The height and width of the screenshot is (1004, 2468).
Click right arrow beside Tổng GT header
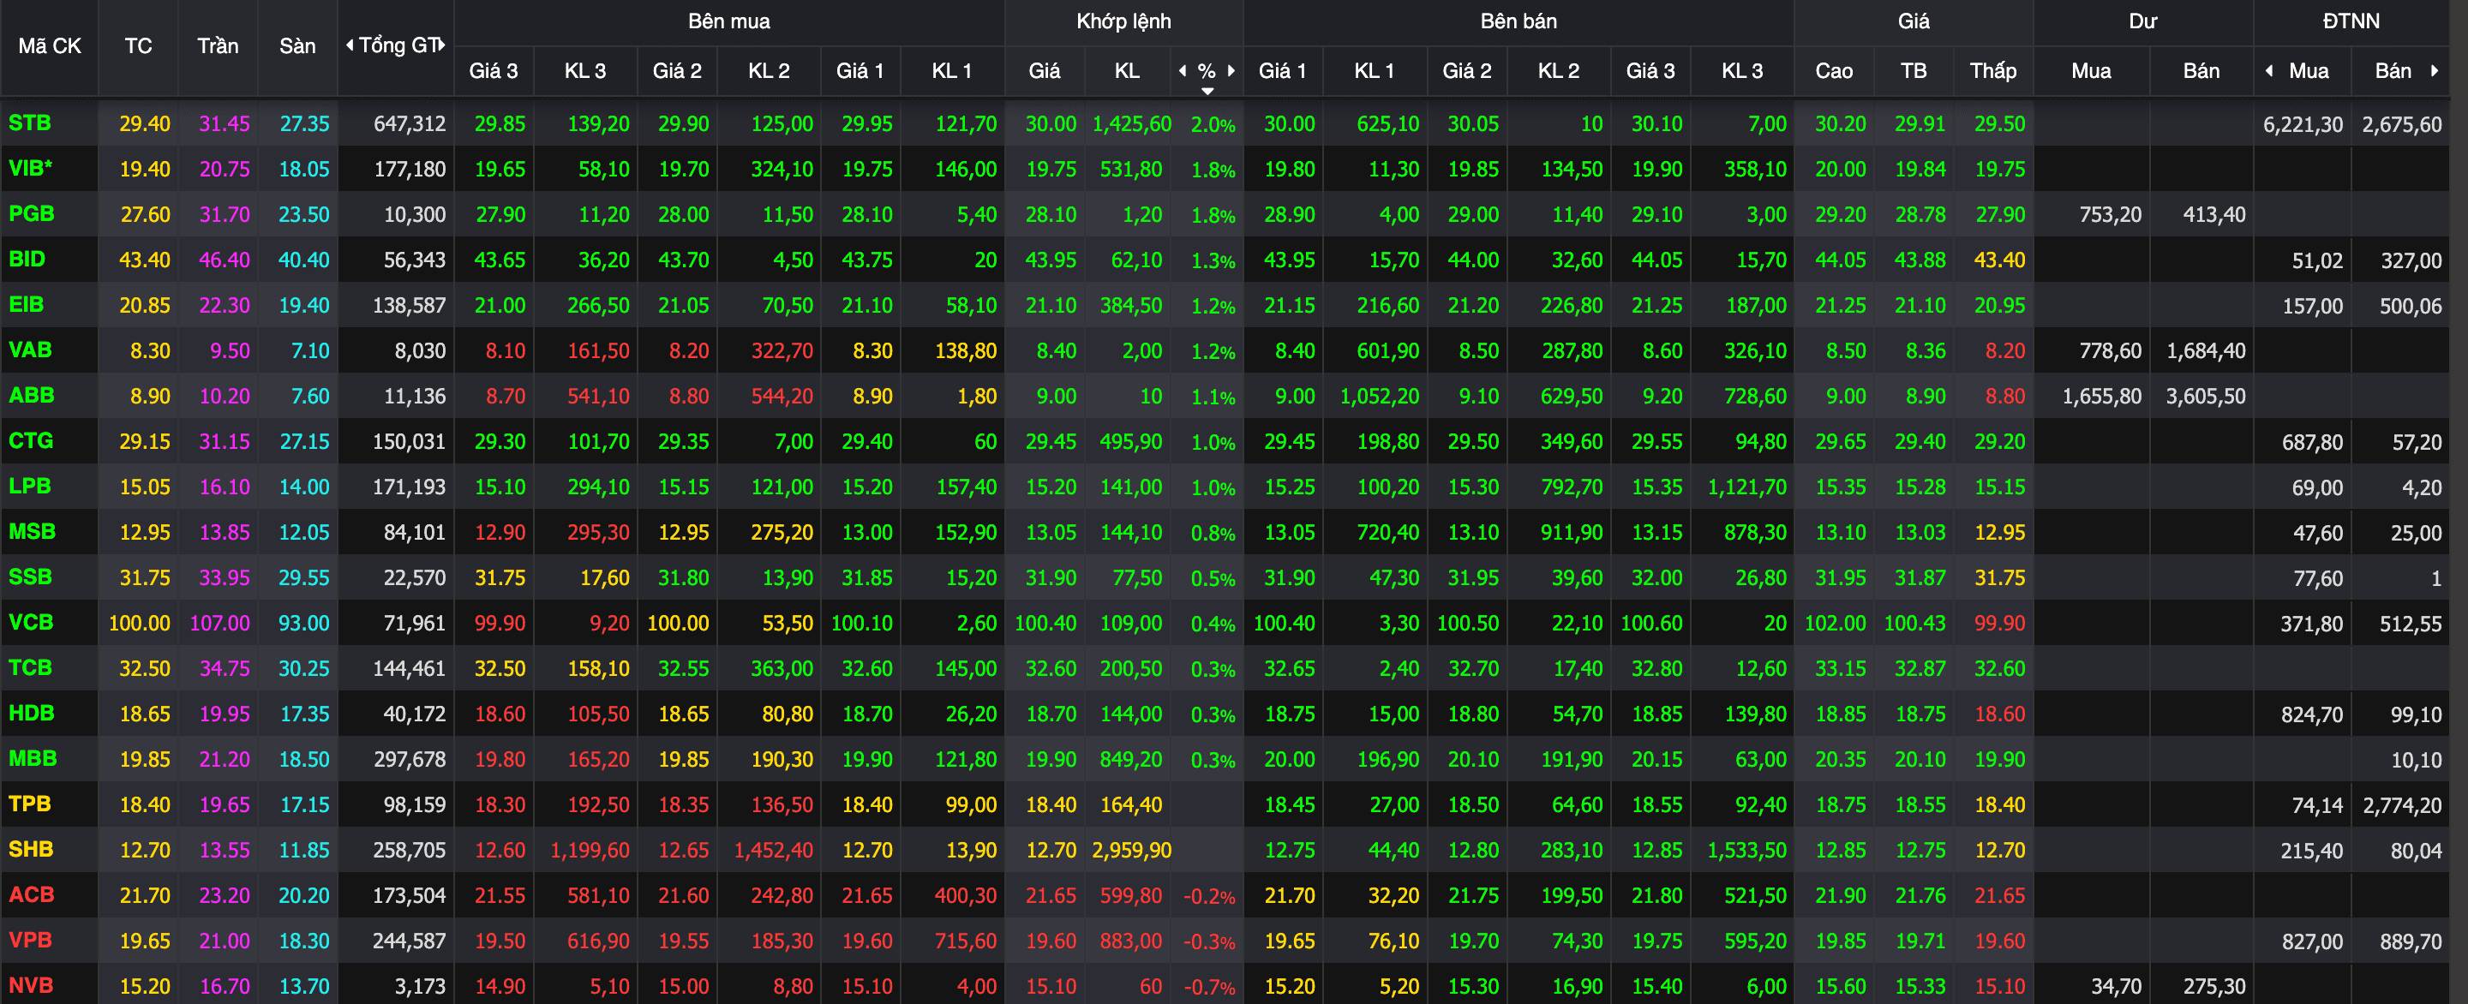(x=441, y=45)
